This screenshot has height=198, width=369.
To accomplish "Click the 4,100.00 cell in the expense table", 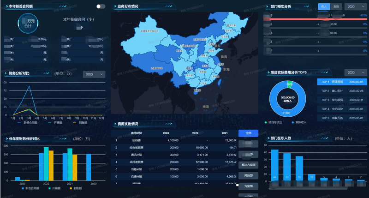I will (173, 140).
